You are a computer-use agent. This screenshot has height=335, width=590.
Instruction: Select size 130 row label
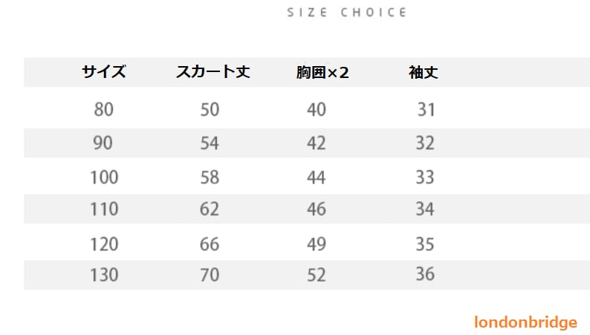pos(104,275)
